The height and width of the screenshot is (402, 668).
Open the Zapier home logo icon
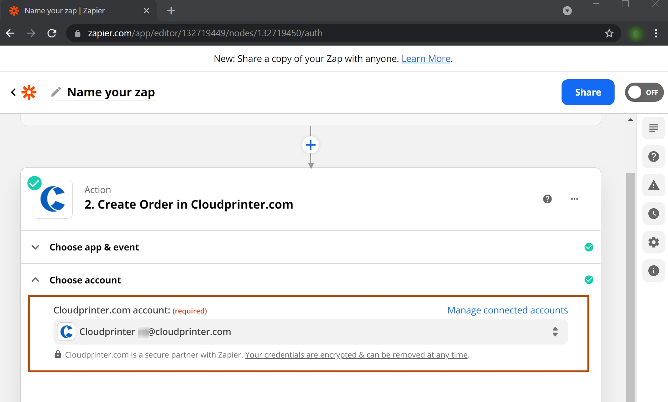29,92
